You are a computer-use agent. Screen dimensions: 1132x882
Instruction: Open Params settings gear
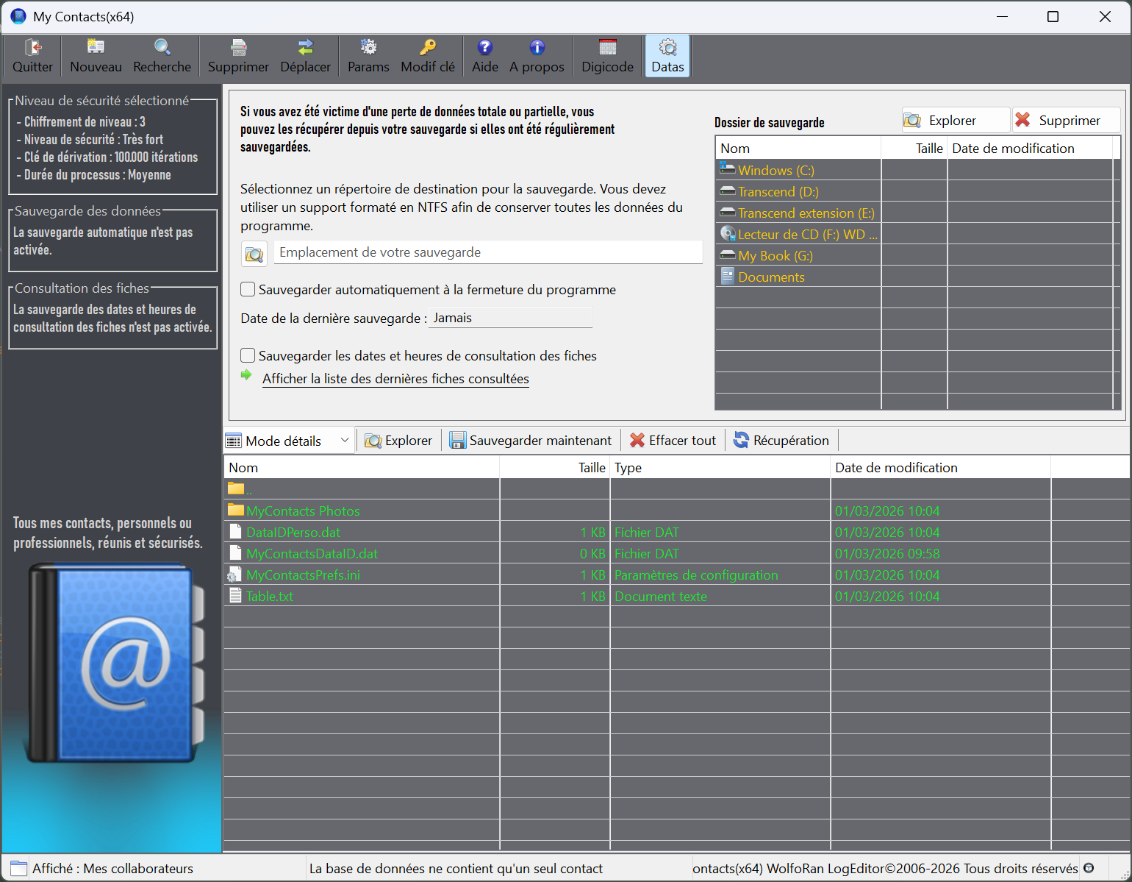tap(368, 56)
